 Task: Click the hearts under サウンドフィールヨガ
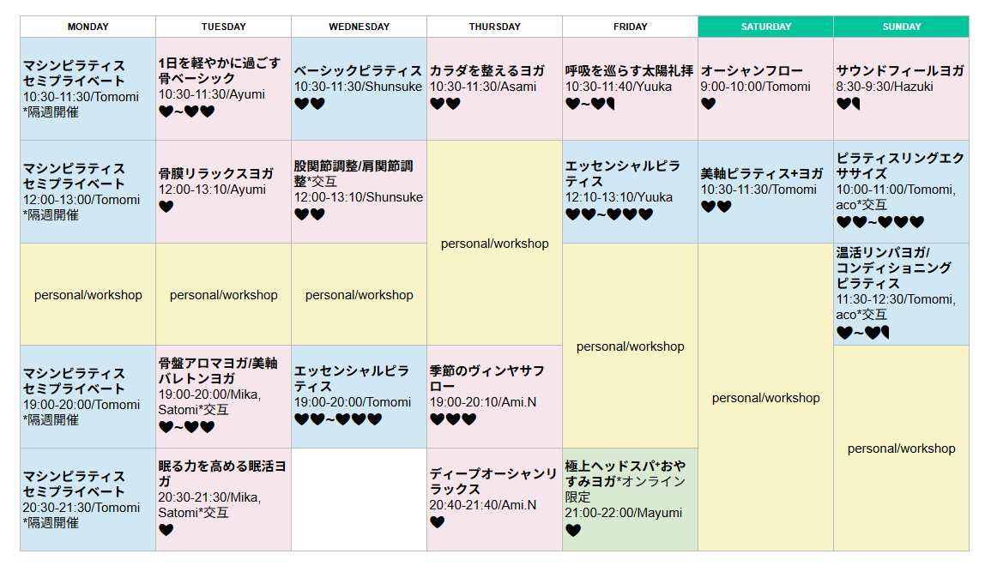849,104
